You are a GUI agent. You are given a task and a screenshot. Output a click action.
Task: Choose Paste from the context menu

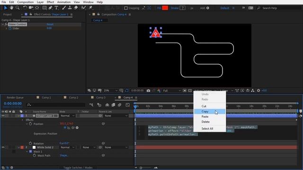[210, 117]
